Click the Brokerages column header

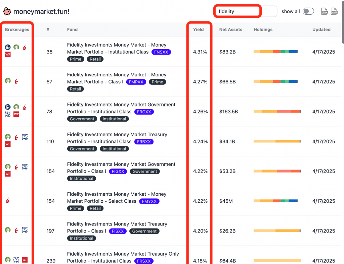[17, 29]
